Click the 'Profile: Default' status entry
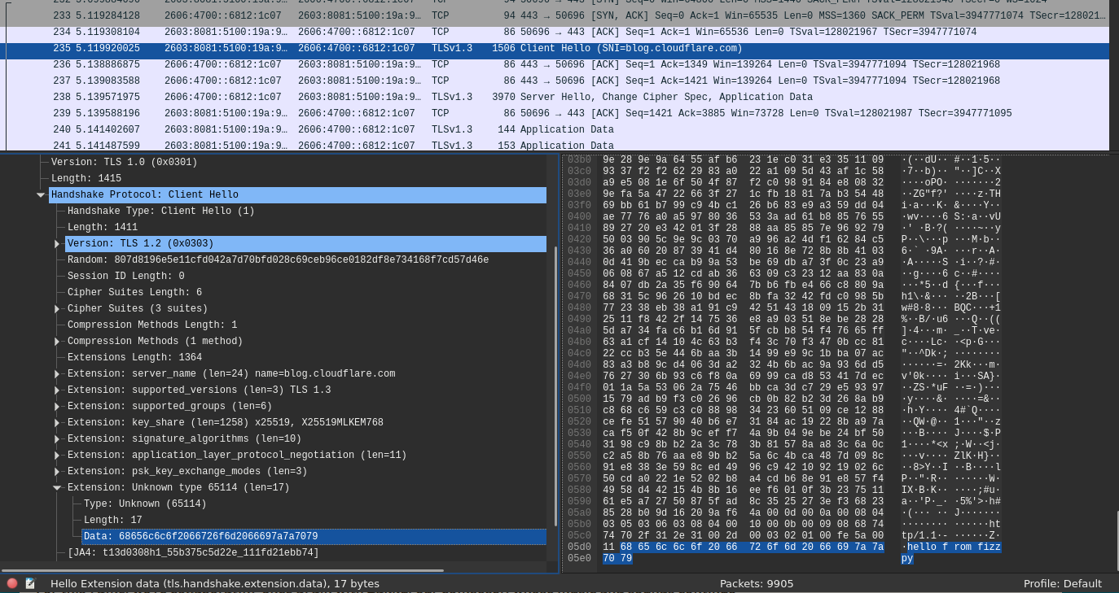 tap(1063, 583)
